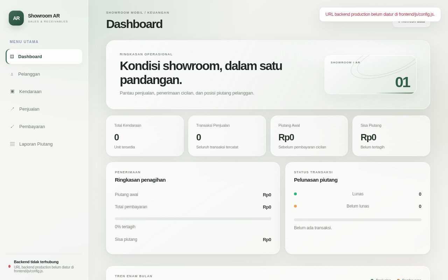
Task: Click the URL backend production toast message
Action: click(x=380, y=14)
